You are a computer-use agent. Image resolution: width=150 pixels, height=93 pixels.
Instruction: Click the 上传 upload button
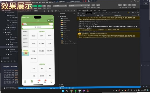point(120,5)
